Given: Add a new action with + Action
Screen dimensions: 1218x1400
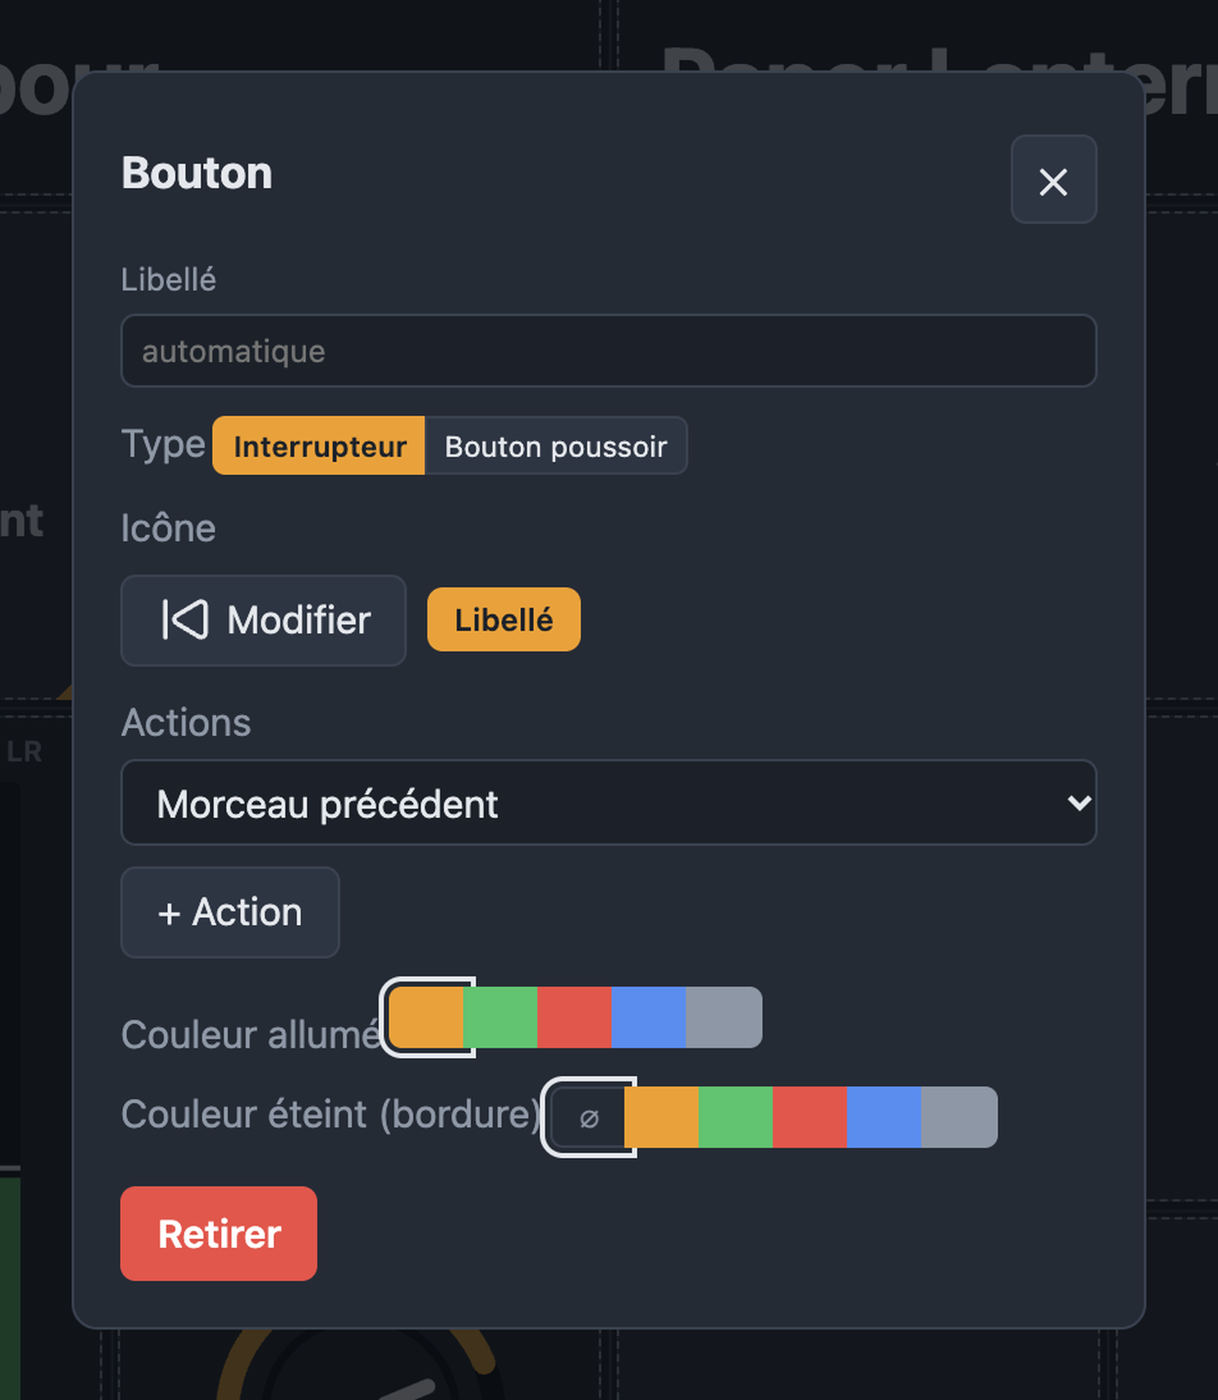Looking at the screenshot, I should [x=231, y=913].
